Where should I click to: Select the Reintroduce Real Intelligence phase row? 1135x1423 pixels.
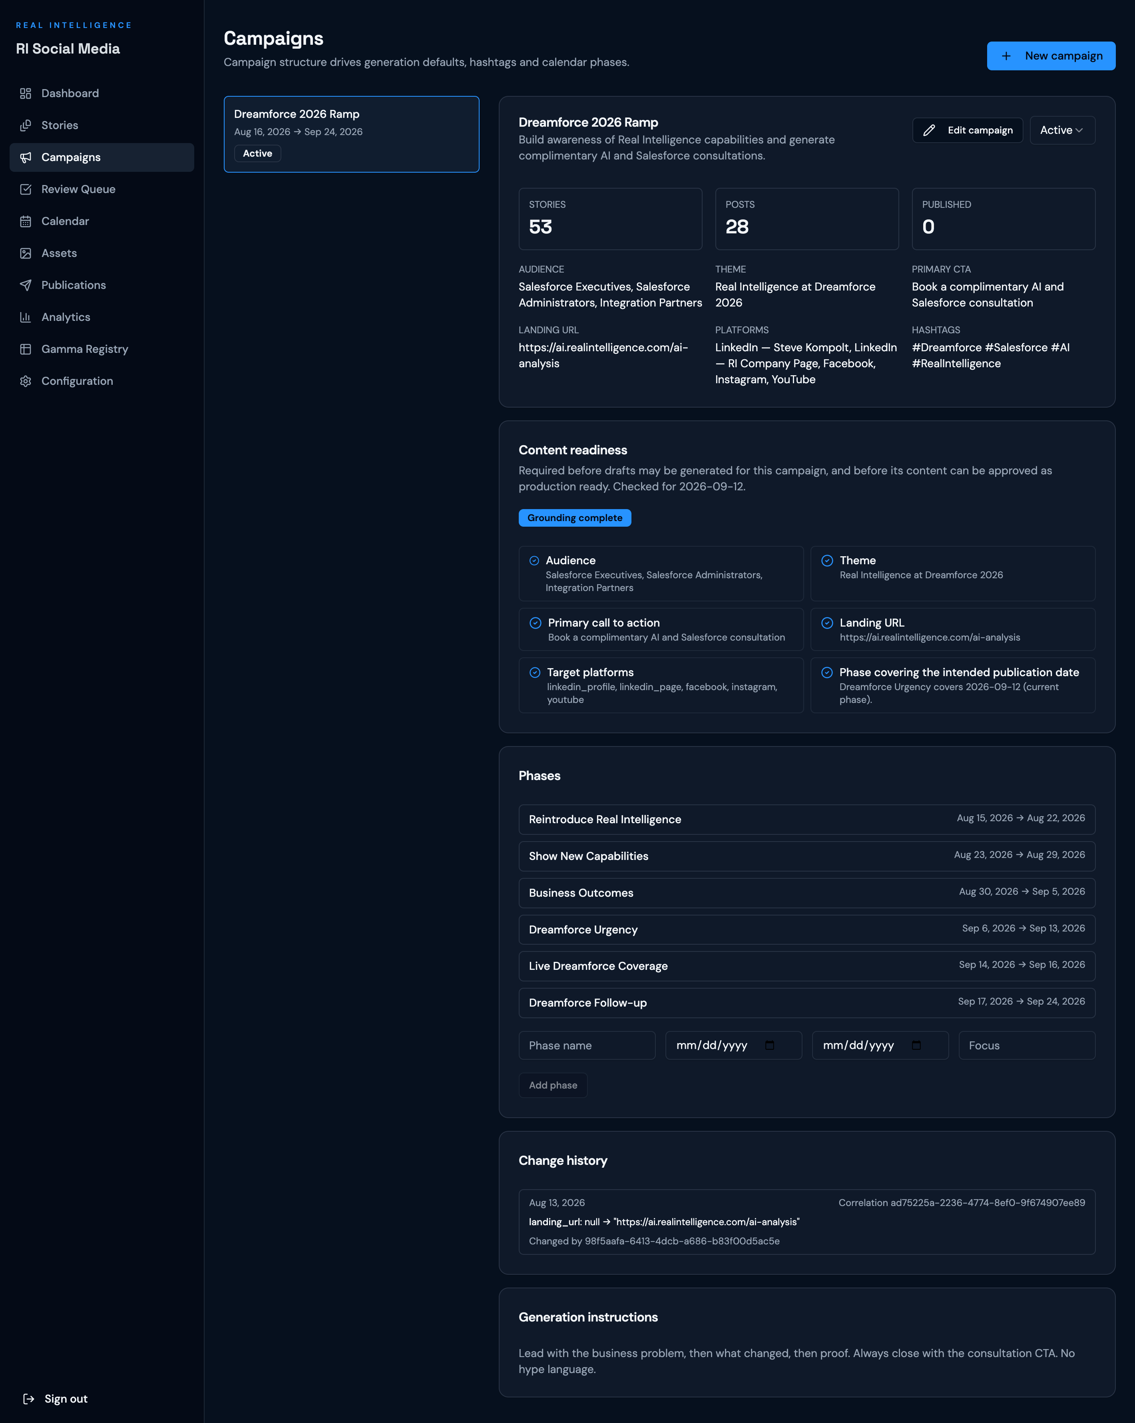pos(807,819)
